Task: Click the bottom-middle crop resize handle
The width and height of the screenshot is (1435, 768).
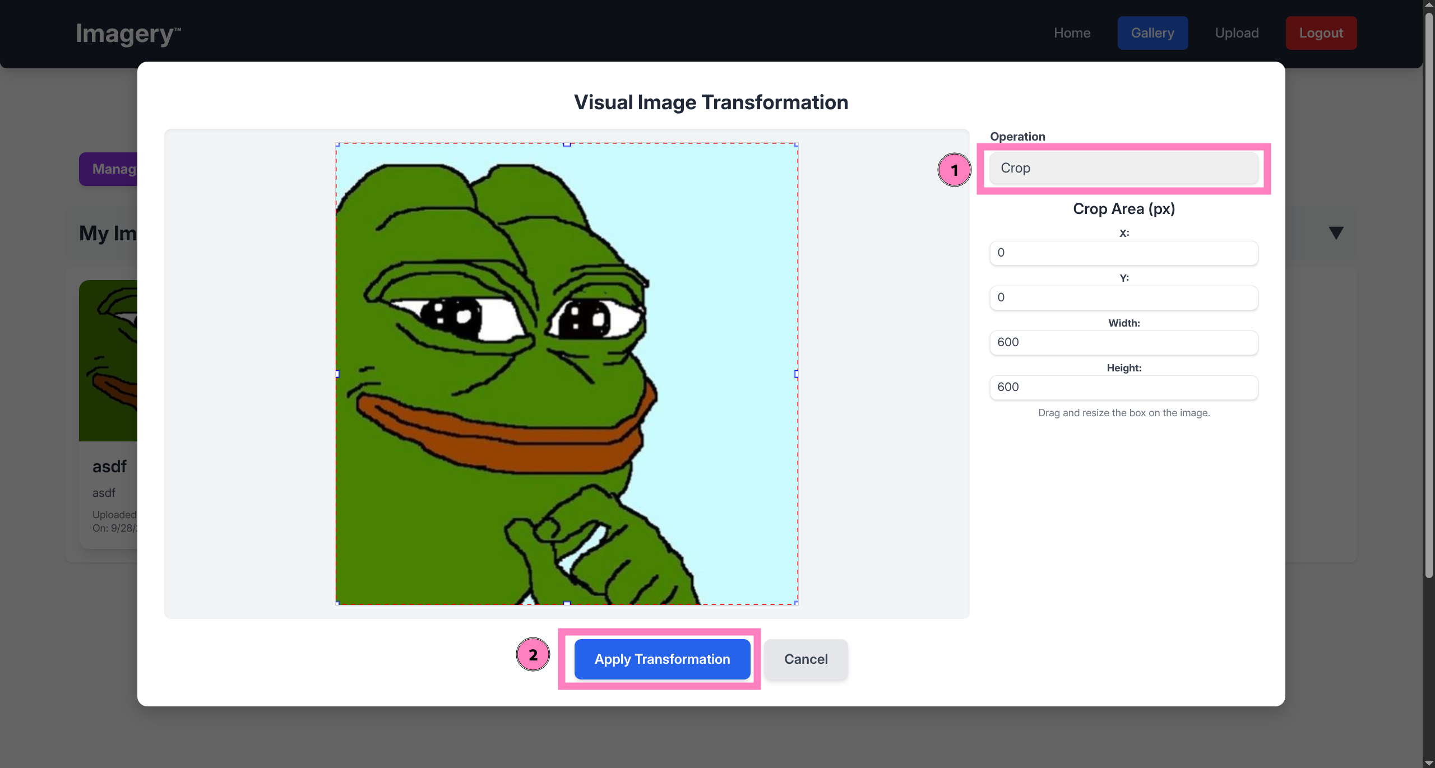Action: click(x=567, y=603)
